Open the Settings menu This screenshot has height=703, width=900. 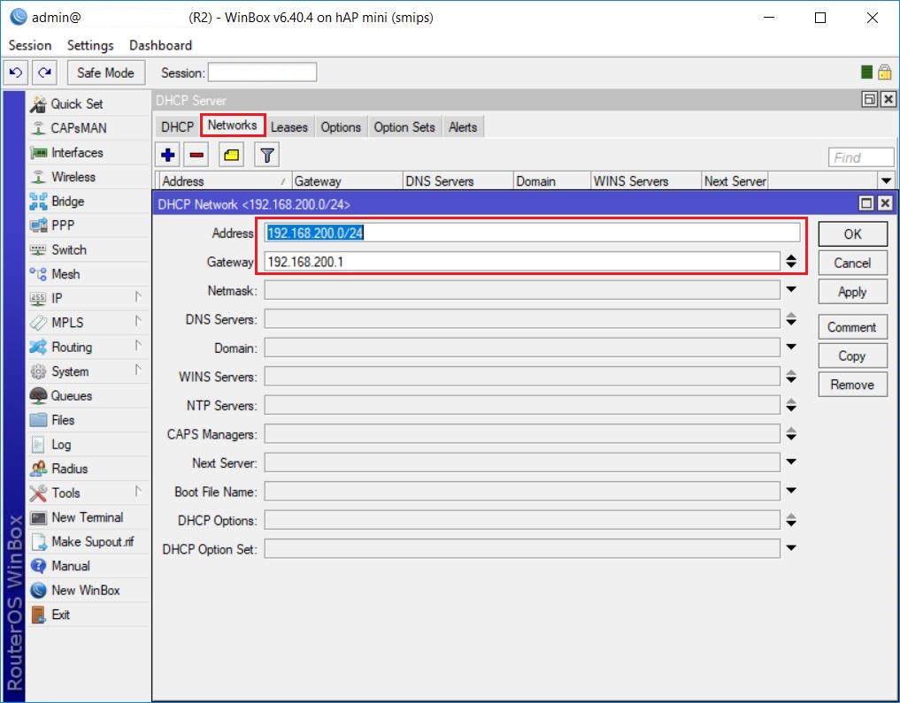coord(90,45)
